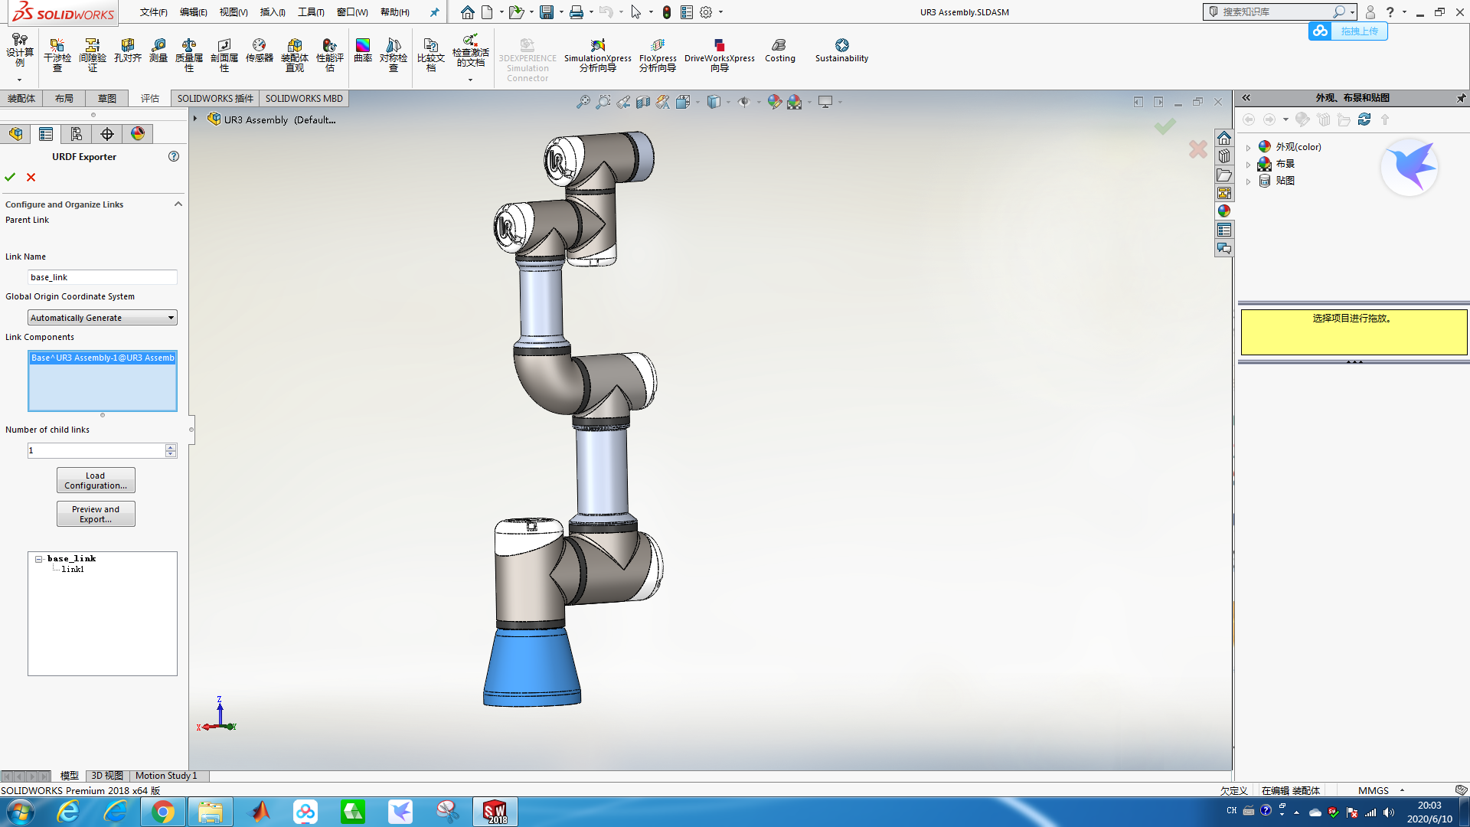The width and height of the screenshot is (1470, 827).
Task: Open the Costing tool
Action: (779, 51)
